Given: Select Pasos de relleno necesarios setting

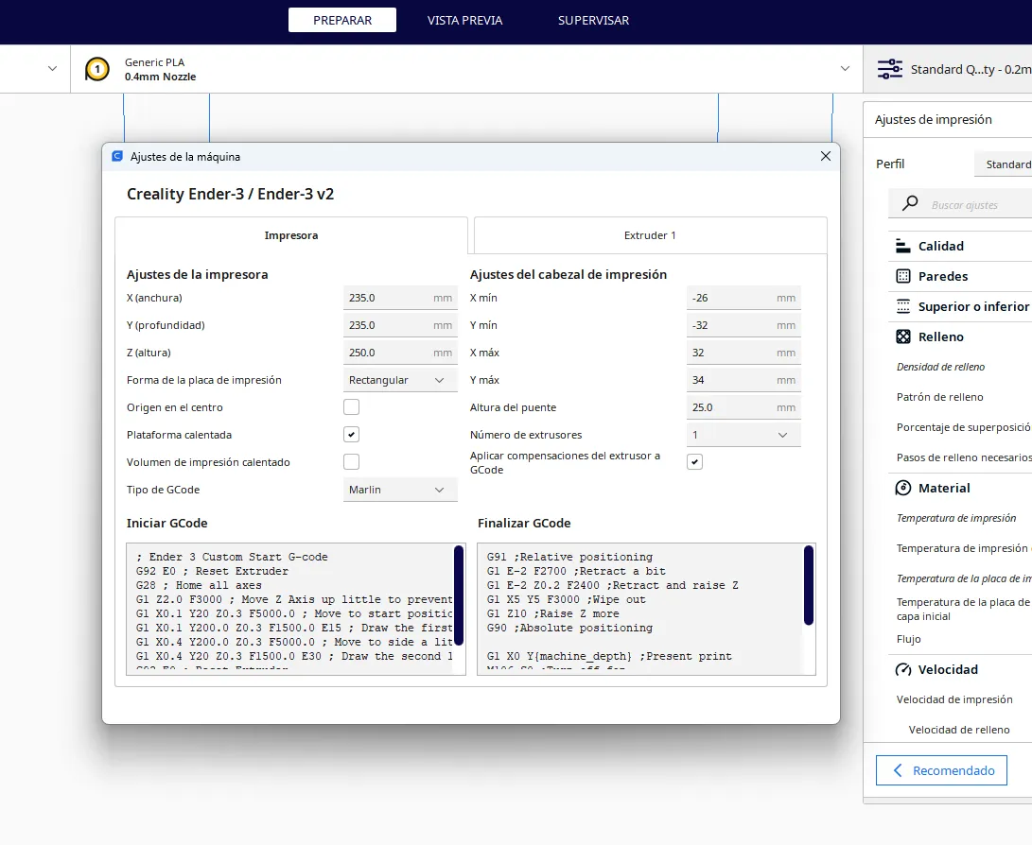Looking at the screenshot, I should (x=964, y=457).
